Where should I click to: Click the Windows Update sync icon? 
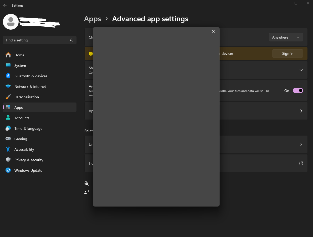click(x=8, y=170)
